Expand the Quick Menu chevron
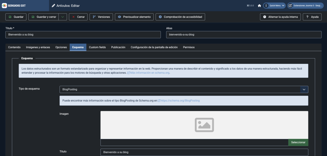 [283, 6]
